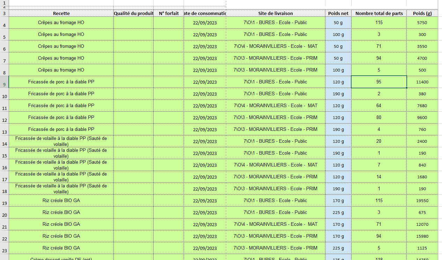Click the cell with value 840

pos(422,165)
